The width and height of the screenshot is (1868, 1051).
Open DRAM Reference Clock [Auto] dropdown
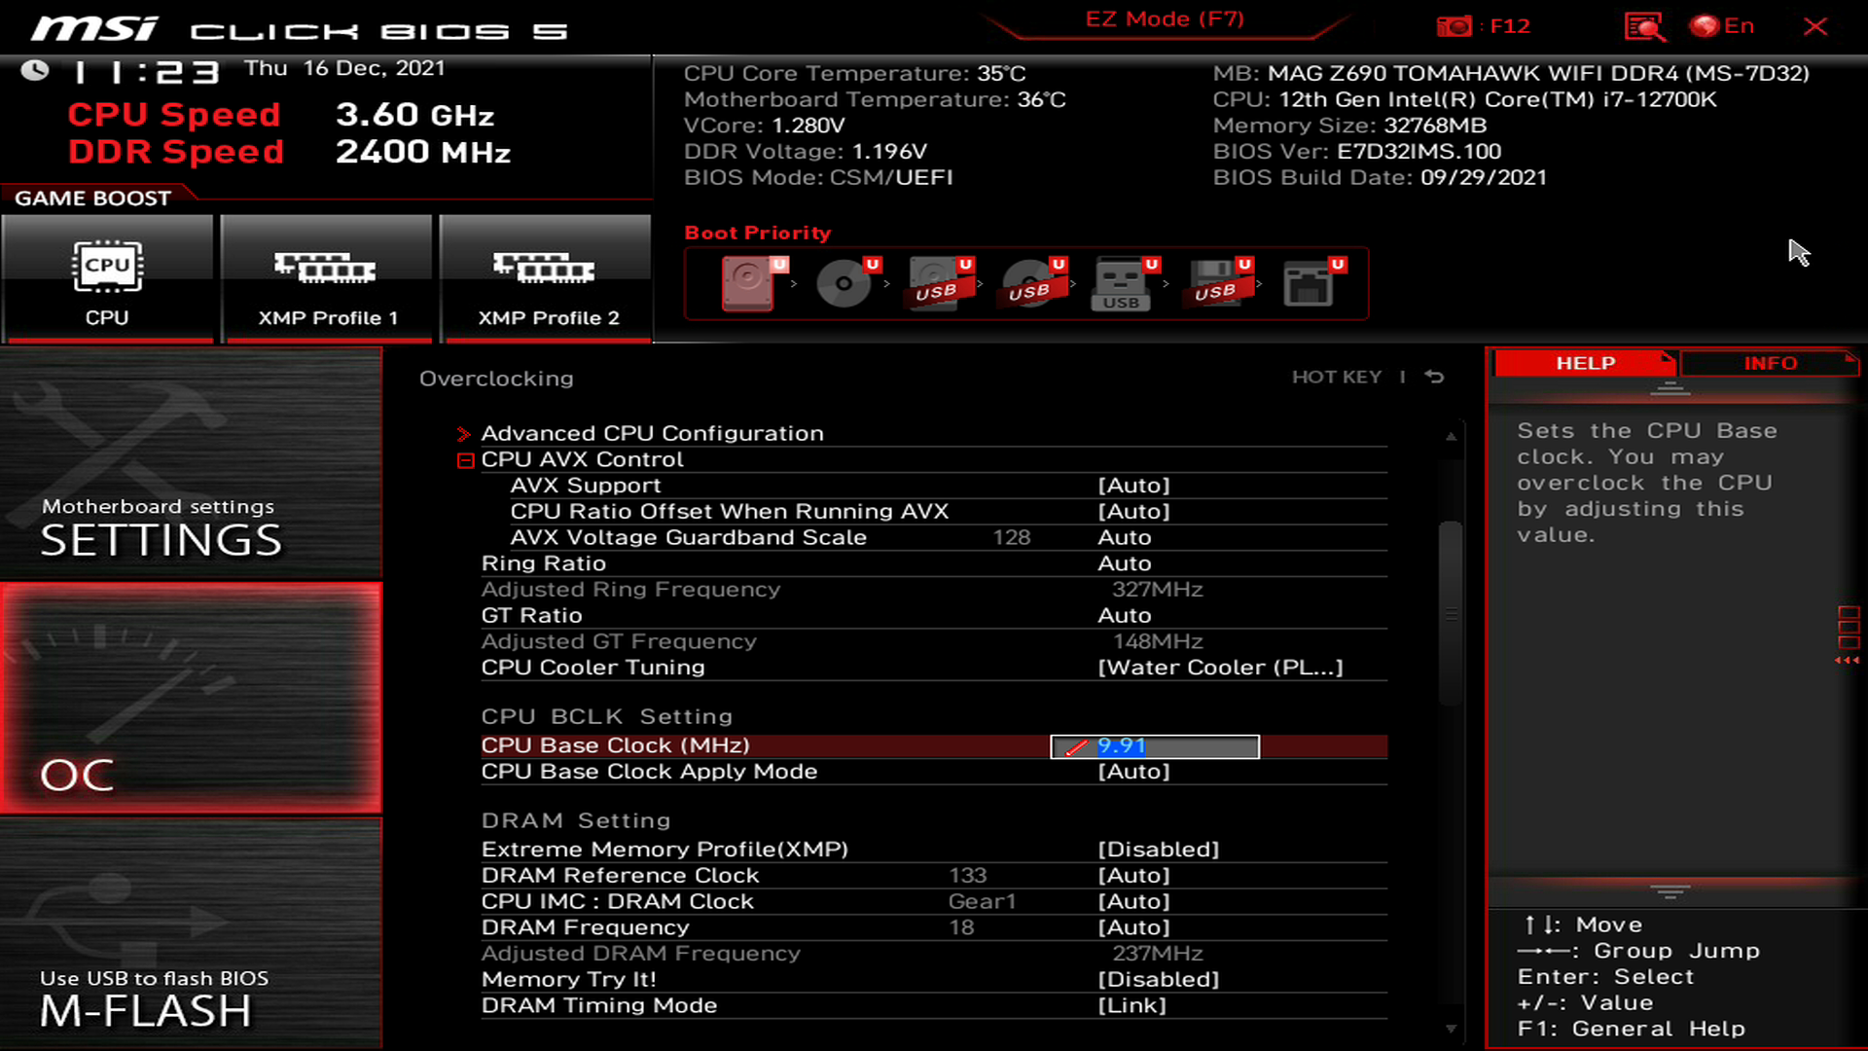click(x=1133, y=876)
